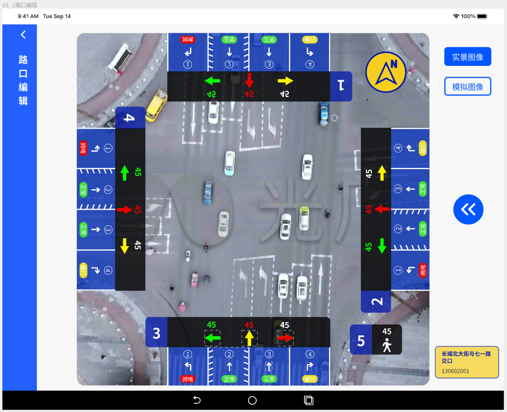Open the 长城北大街与七一路交口 info card
This screenshot has width=507, height=412.
tap(467, 362)
